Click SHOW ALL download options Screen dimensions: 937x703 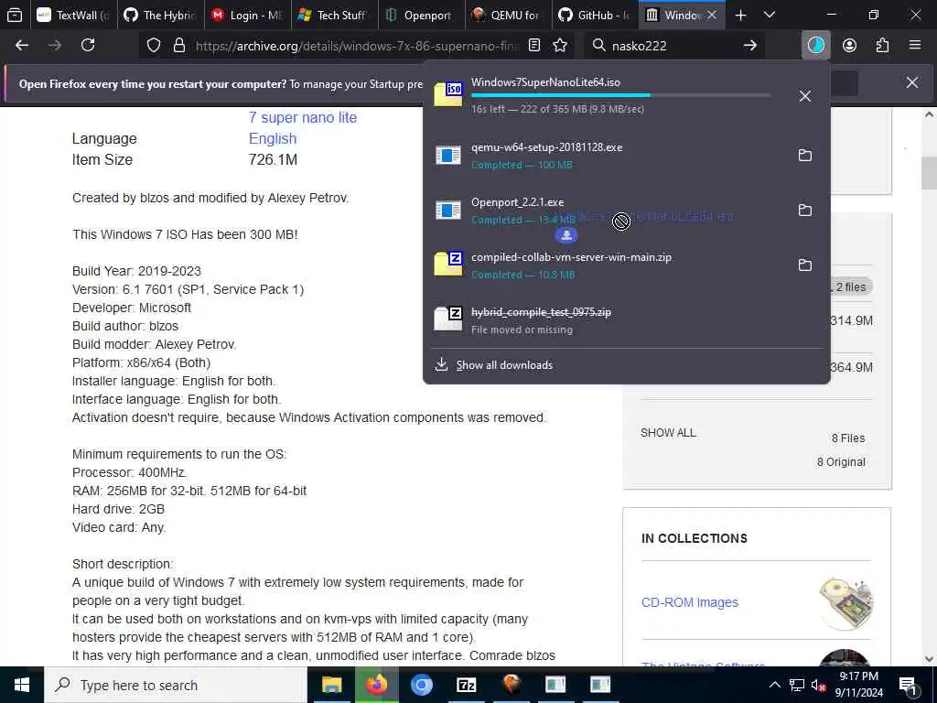coord(668,433)
